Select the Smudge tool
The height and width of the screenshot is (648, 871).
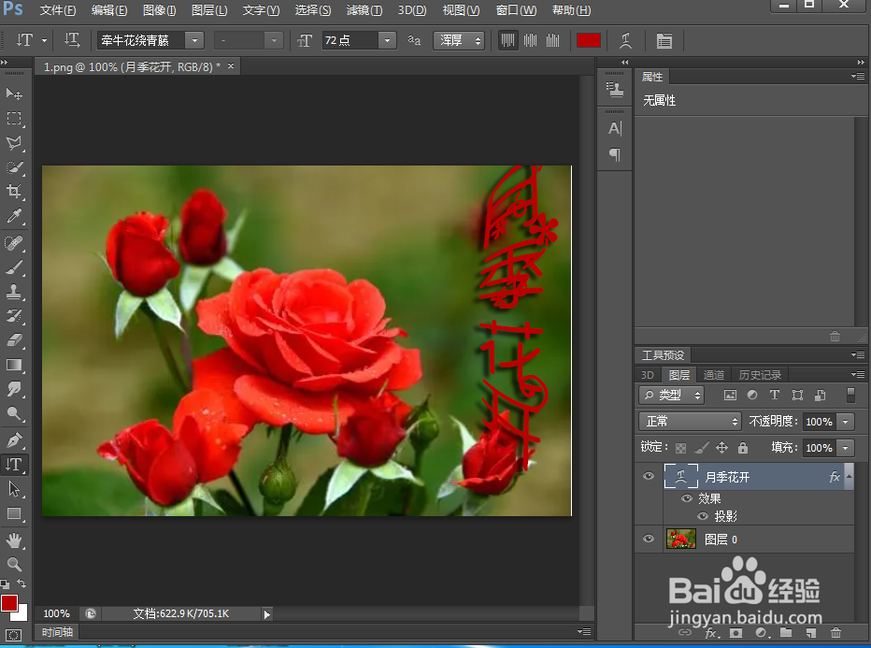click(x=14, y=389)
